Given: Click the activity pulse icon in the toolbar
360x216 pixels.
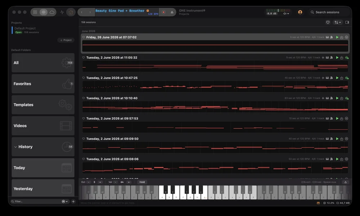Looking at the screenshot, I should [x=62, y=12].
